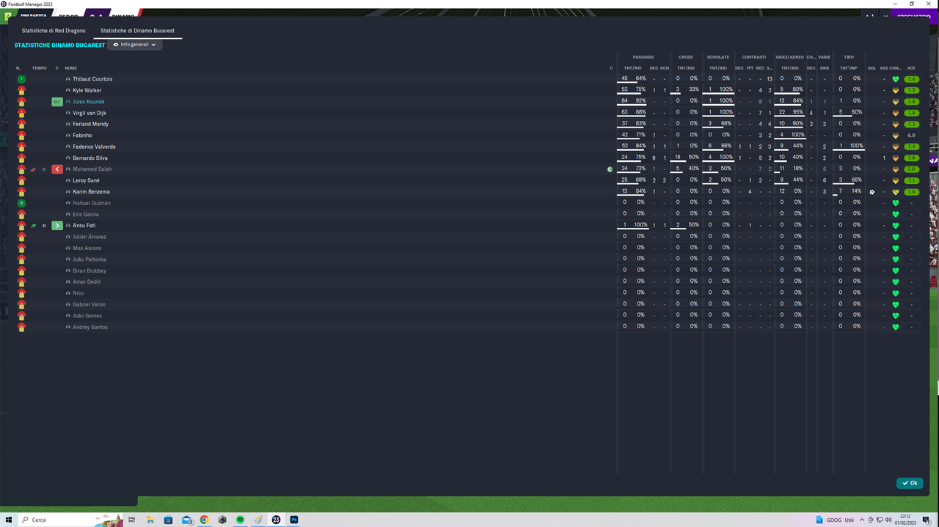
Task: Open Federico Valverde's player name link
Action: (x=94, y=147)
